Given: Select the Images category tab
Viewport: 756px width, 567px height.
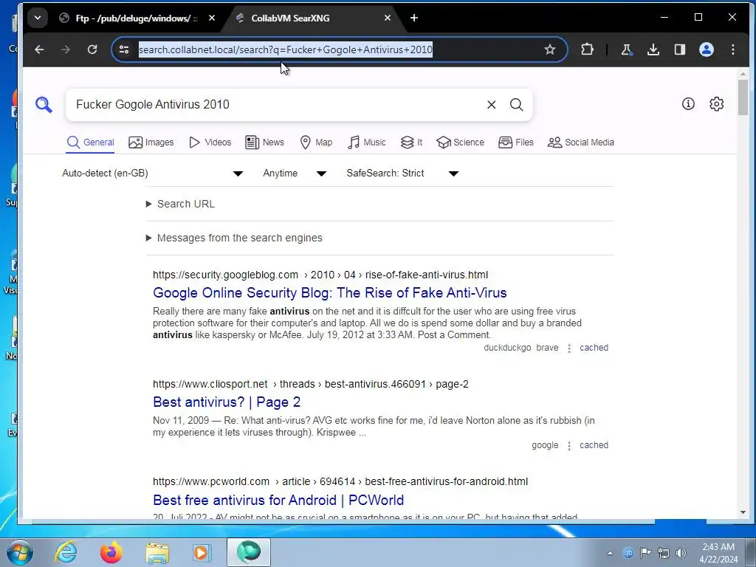Looking at the screenshot, I should coord(151,142).
